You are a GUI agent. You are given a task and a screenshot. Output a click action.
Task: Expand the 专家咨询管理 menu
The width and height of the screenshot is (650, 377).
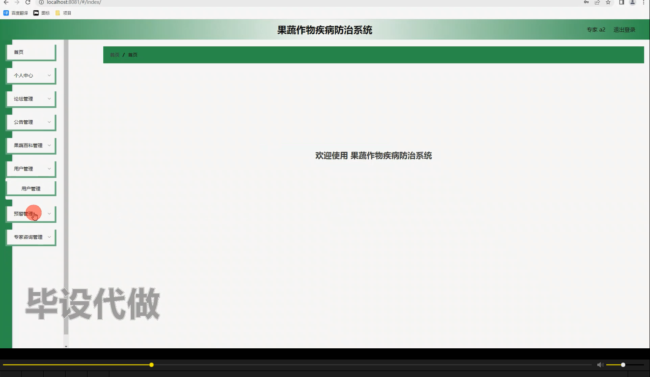(30, 236)
